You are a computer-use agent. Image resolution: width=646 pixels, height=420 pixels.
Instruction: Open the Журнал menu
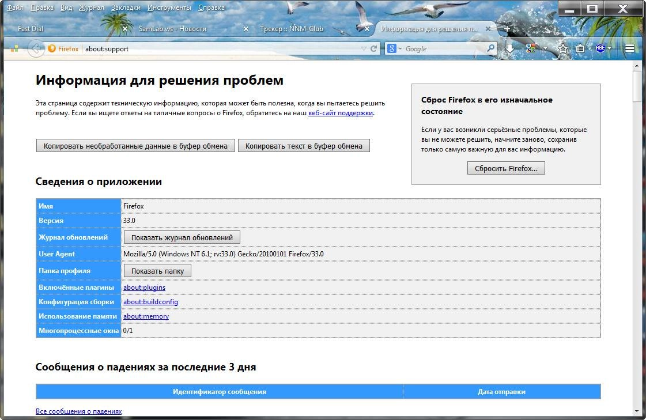coord(92,7)
